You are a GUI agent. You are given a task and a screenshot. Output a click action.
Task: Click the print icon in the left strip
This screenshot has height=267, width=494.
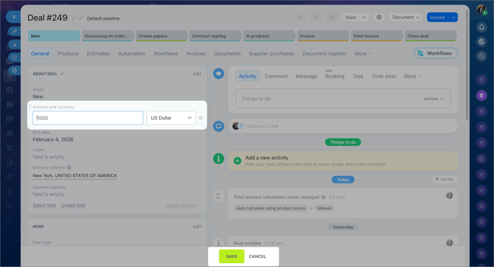pos(14,71)
